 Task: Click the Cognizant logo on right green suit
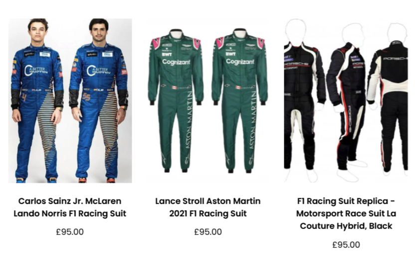tap(240, 62)
